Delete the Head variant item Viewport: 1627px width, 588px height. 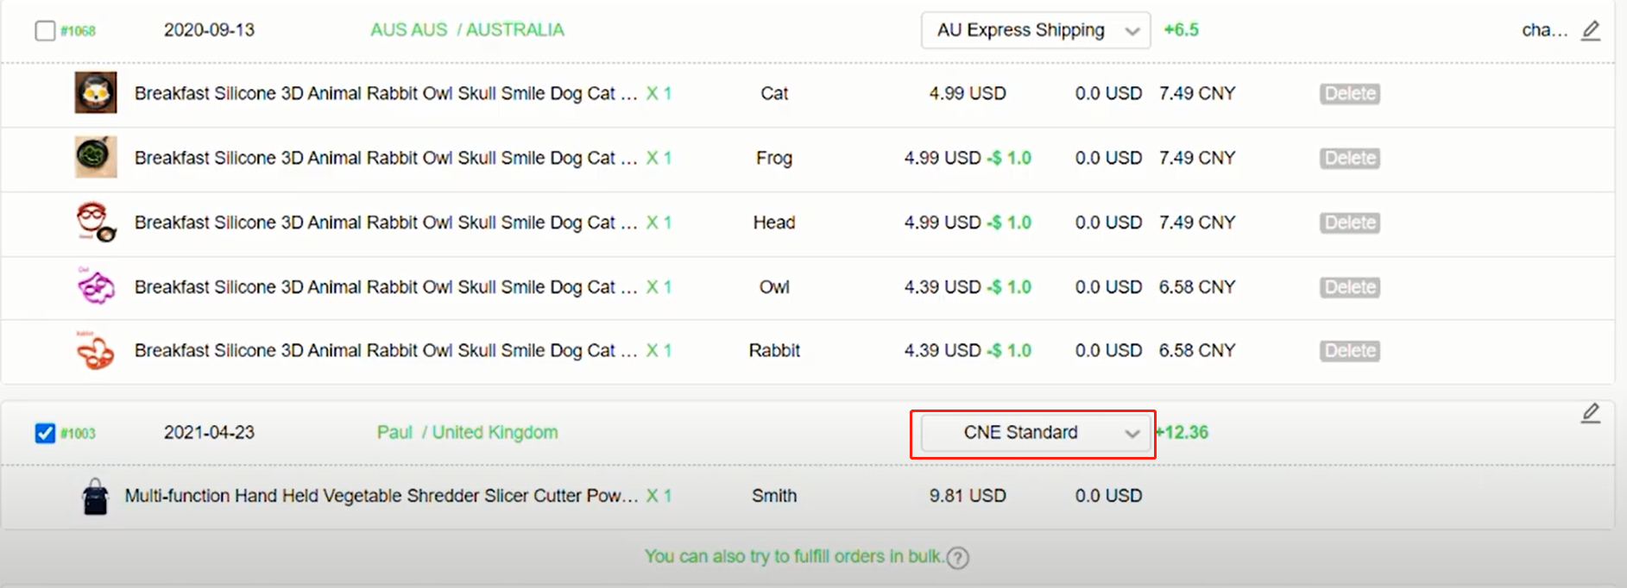pos(1349,222)
